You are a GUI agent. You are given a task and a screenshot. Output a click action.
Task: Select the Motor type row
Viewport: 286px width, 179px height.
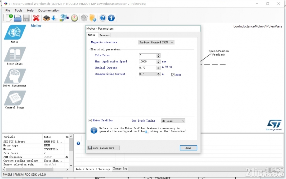pos(36,145)
